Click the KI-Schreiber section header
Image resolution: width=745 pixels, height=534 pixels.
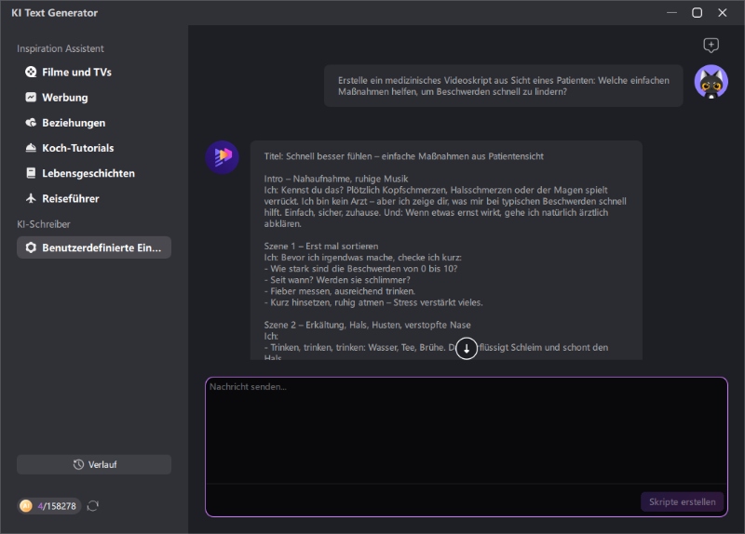[44, 224]
